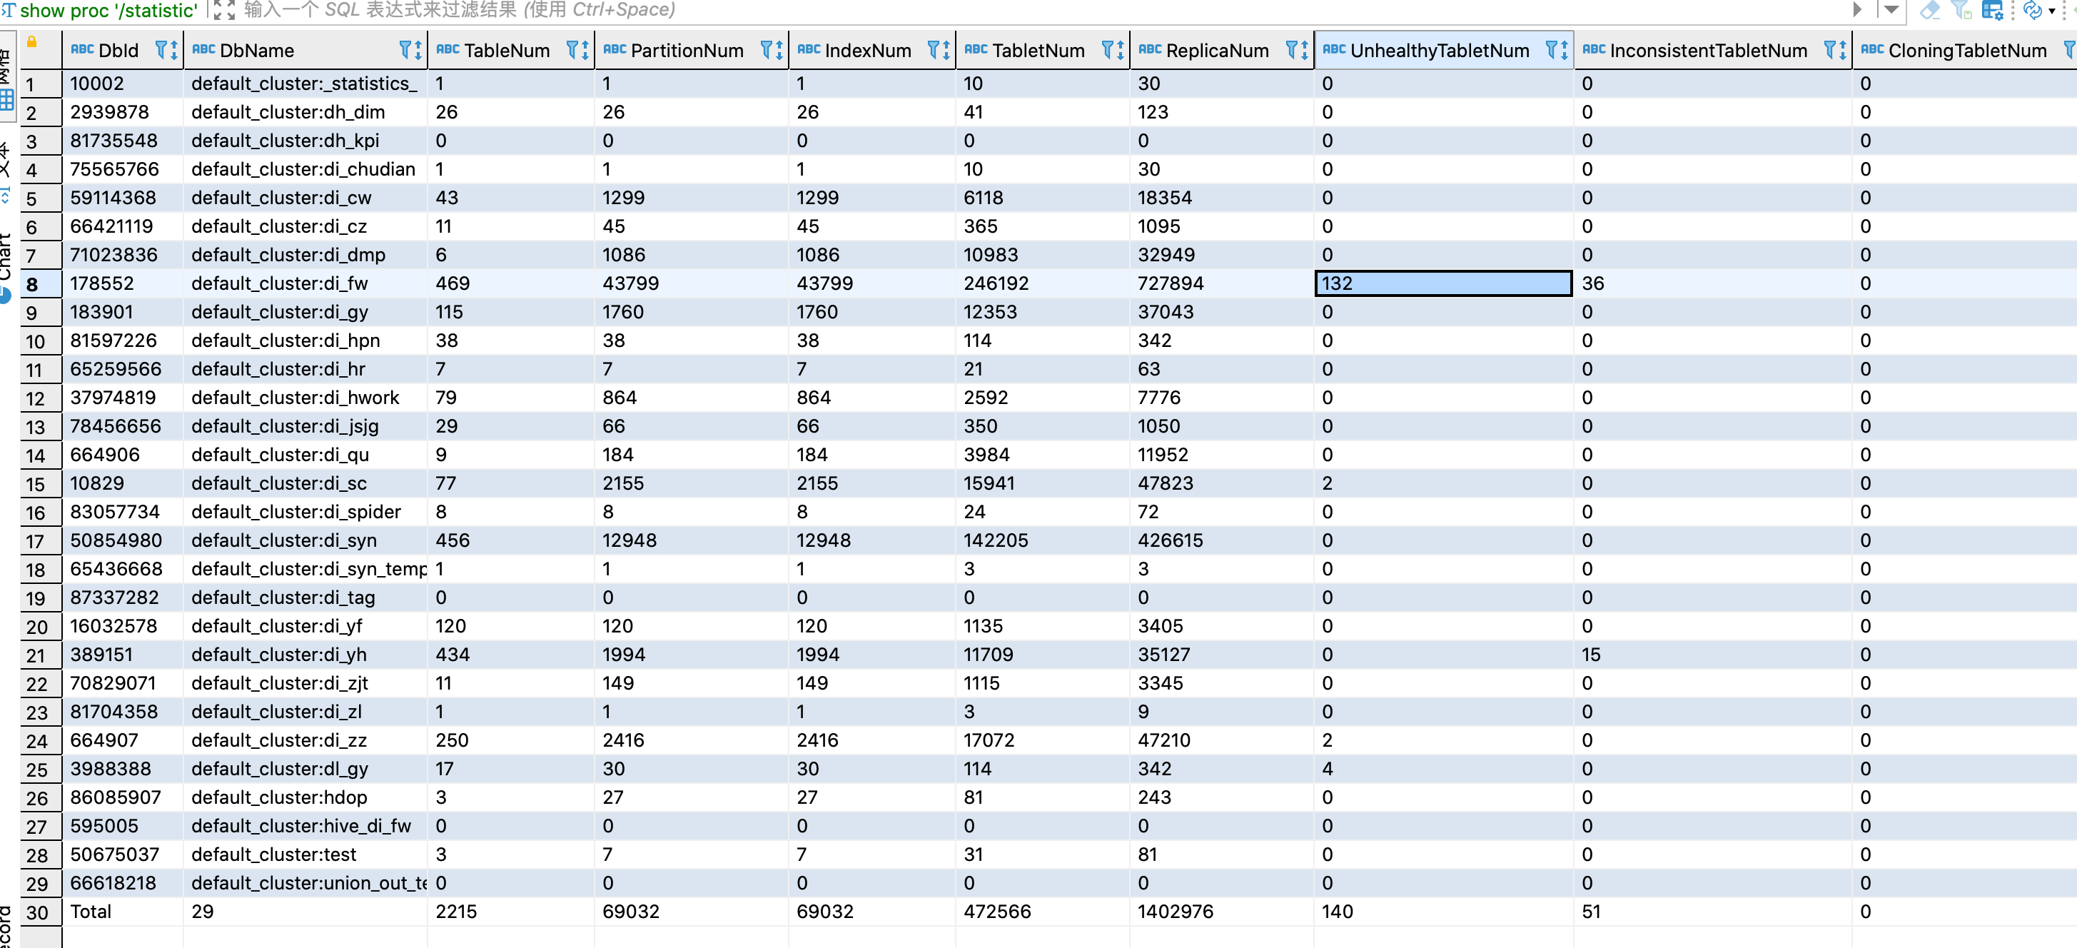
Task: Click the refresh results icon
Action: pos(2032,10)
